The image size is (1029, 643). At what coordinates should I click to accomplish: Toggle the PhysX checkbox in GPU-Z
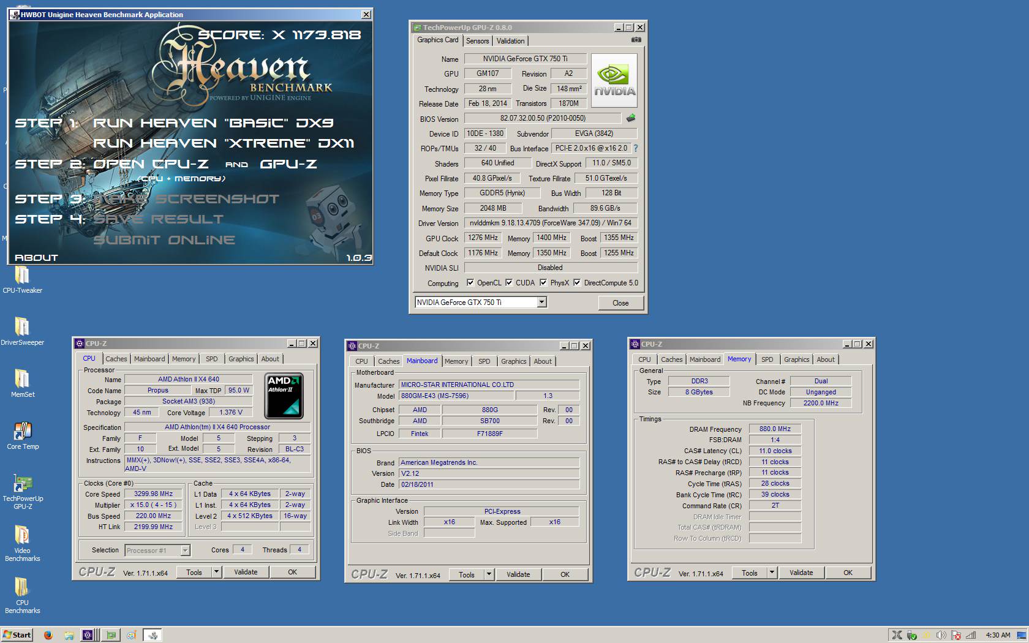[543, 283]
